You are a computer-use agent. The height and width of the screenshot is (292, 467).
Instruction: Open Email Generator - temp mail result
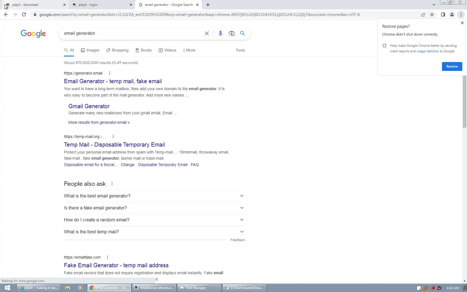pyautogui.click(x=113, y=81)
